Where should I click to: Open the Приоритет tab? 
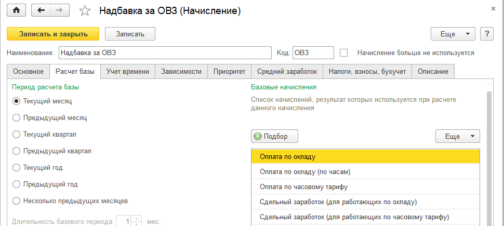coord(230,71)
